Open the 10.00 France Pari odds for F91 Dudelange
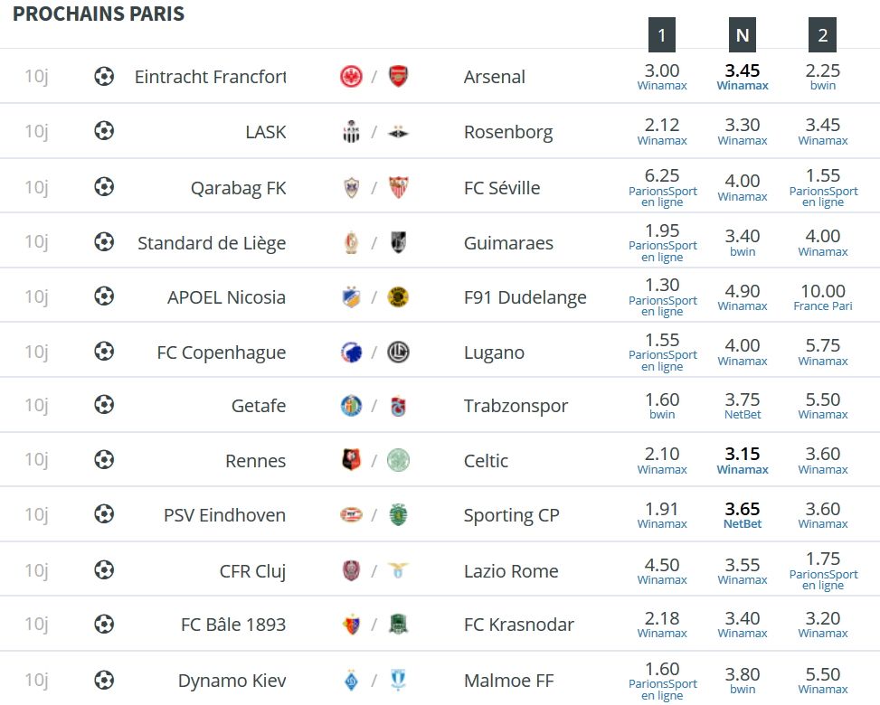The width and height of the screenshot is (880, 705). (823, 297)
